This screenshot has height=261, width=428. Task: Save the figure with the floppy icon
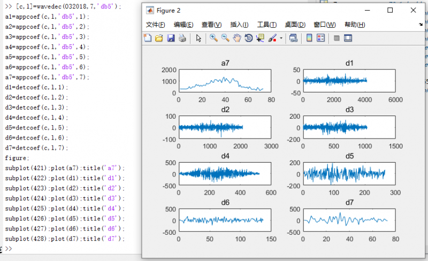click(171, 38)
